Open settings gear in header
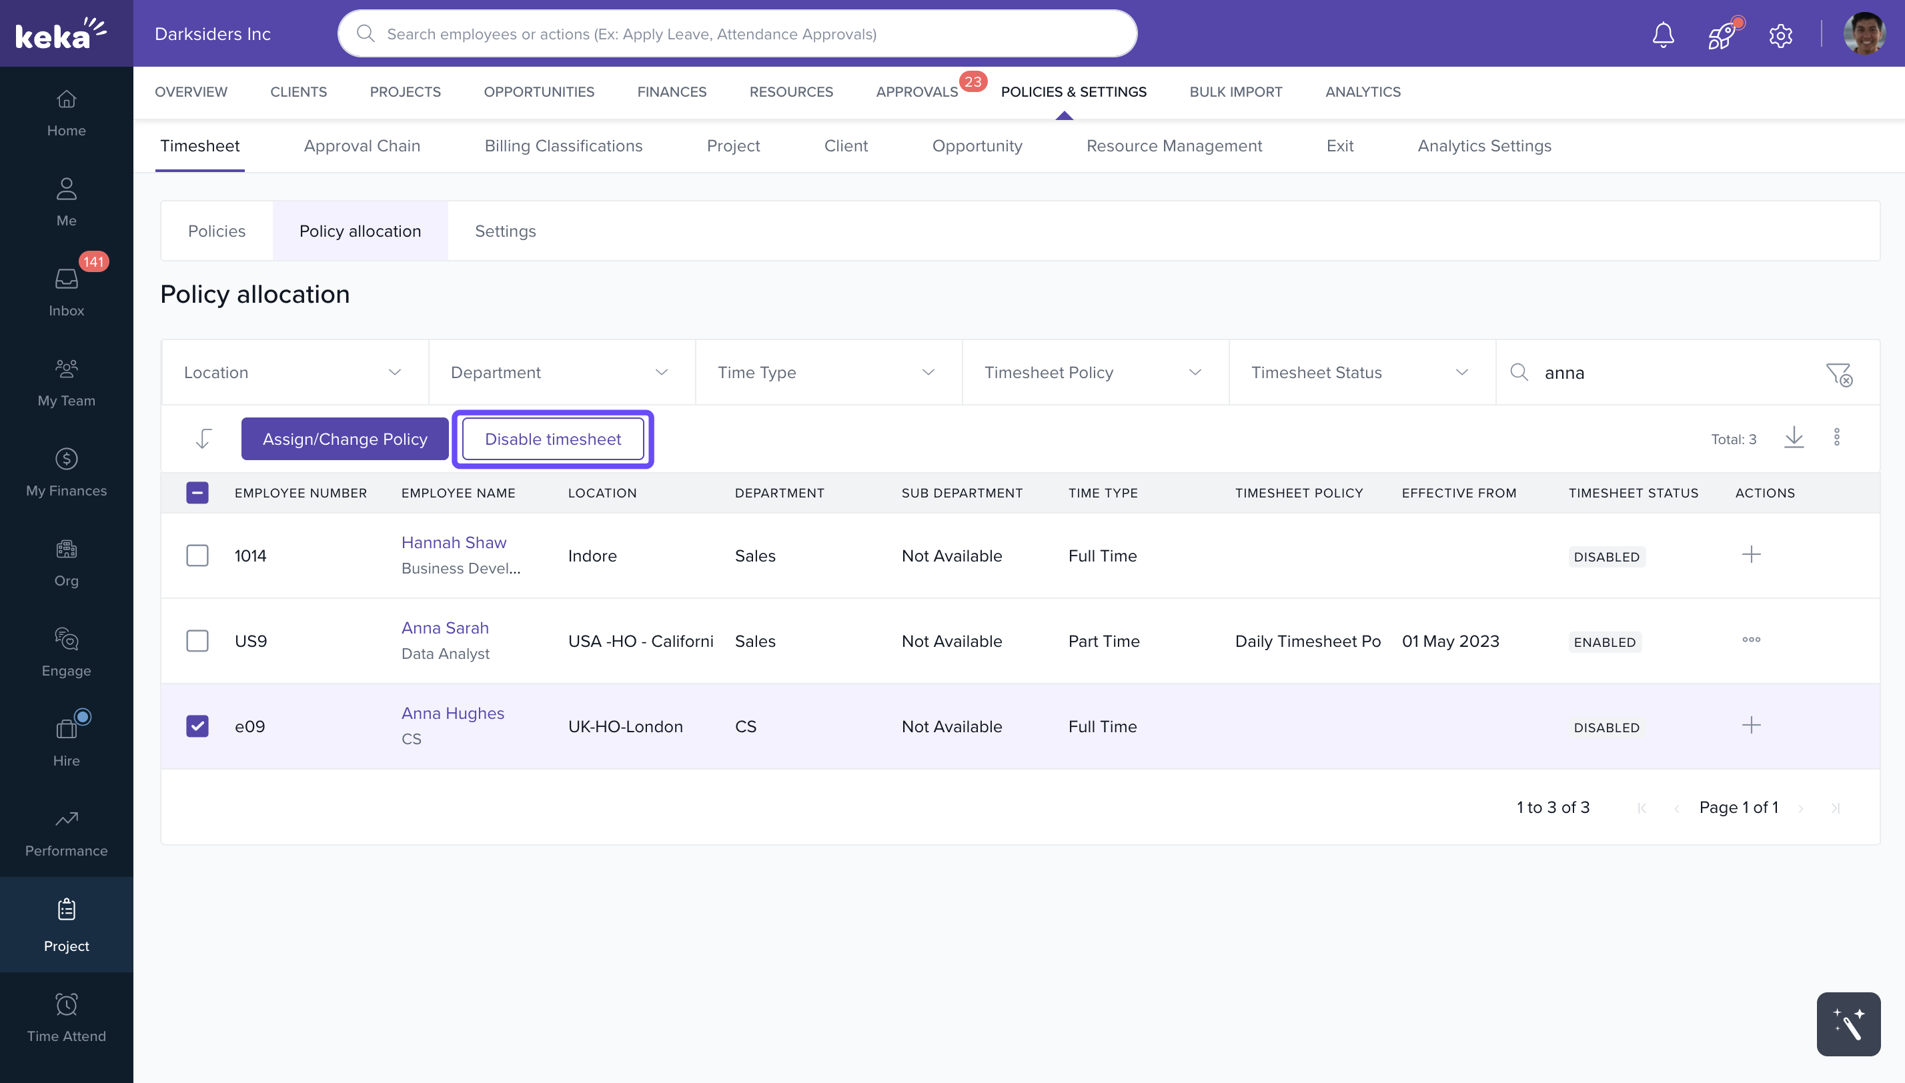Screen dimensions: 1905x1083 pos(1780,35)
